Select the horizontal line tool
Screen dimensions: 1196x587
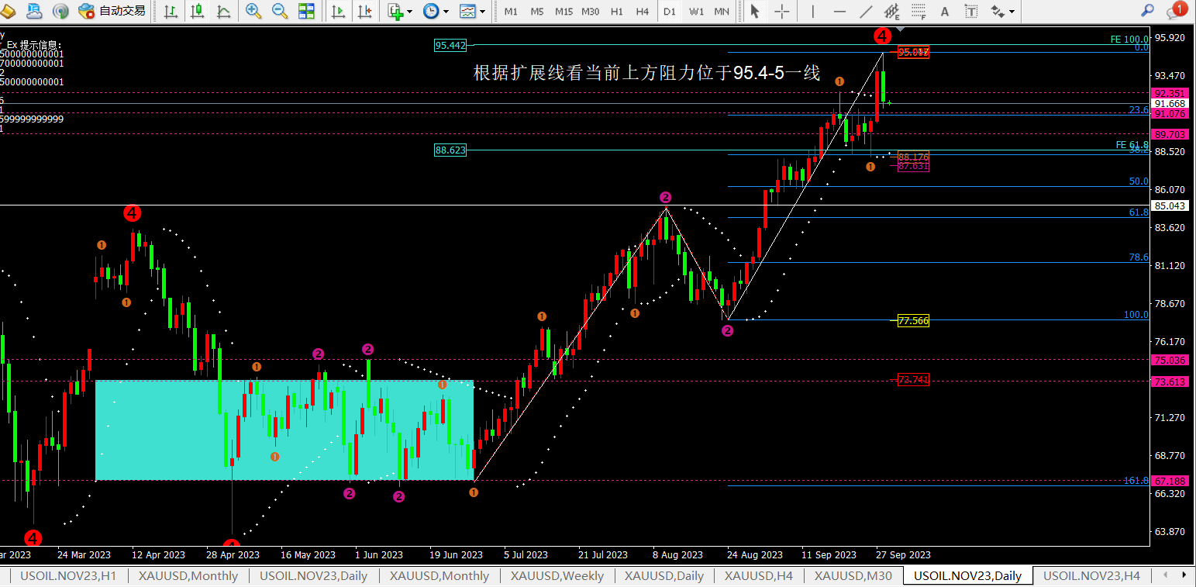click(x=839, y=11)
